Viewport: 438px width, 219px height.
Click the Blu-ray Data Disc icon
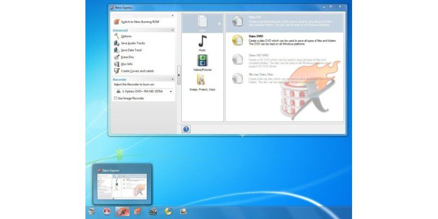(238, 78)
